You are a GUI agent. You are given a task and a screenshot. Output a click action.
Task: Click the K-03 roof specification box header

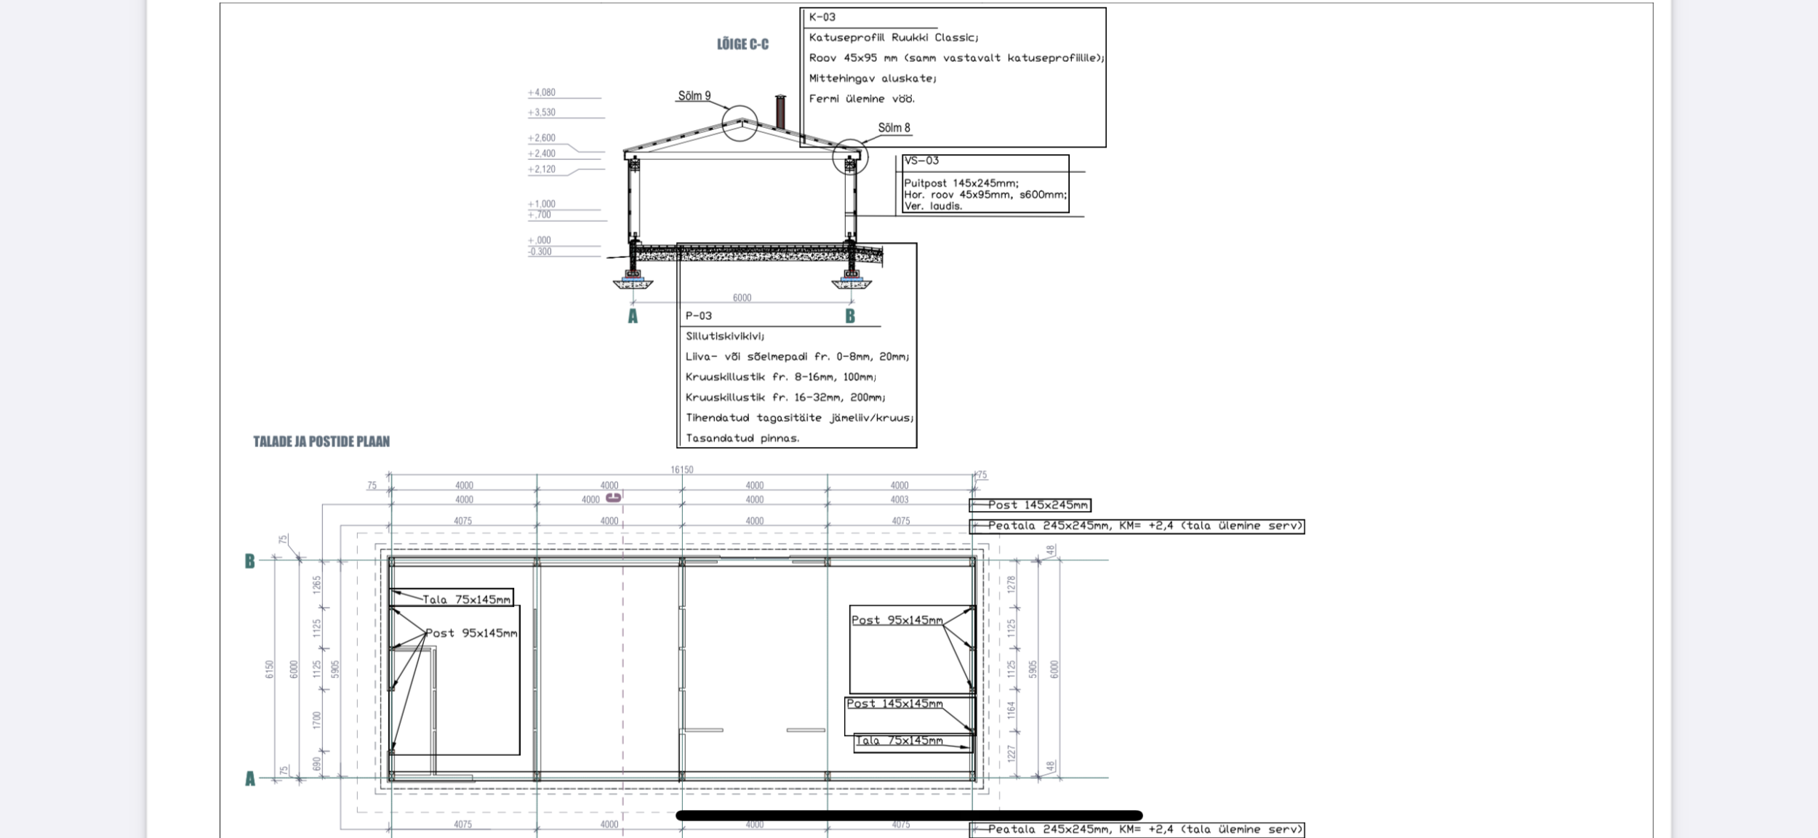pos(822,17)
